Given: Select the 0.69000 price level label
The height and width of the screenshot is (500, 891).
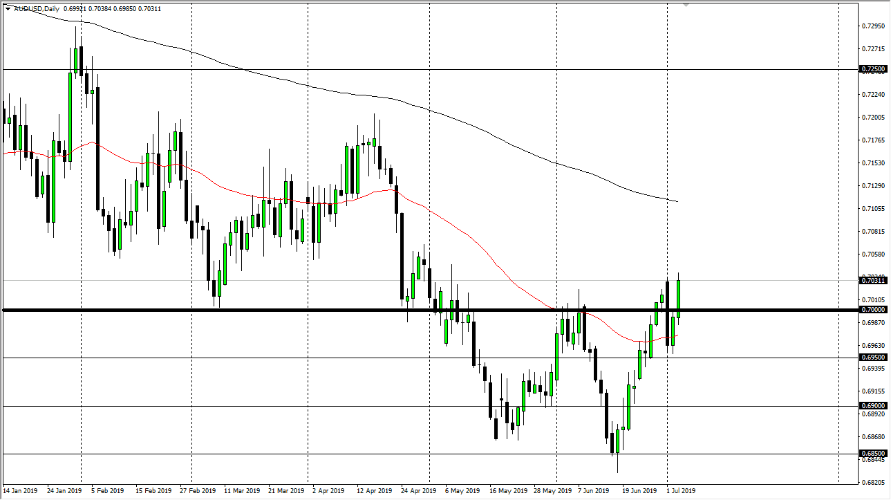Looking at the screenshot, I should 873,406.
